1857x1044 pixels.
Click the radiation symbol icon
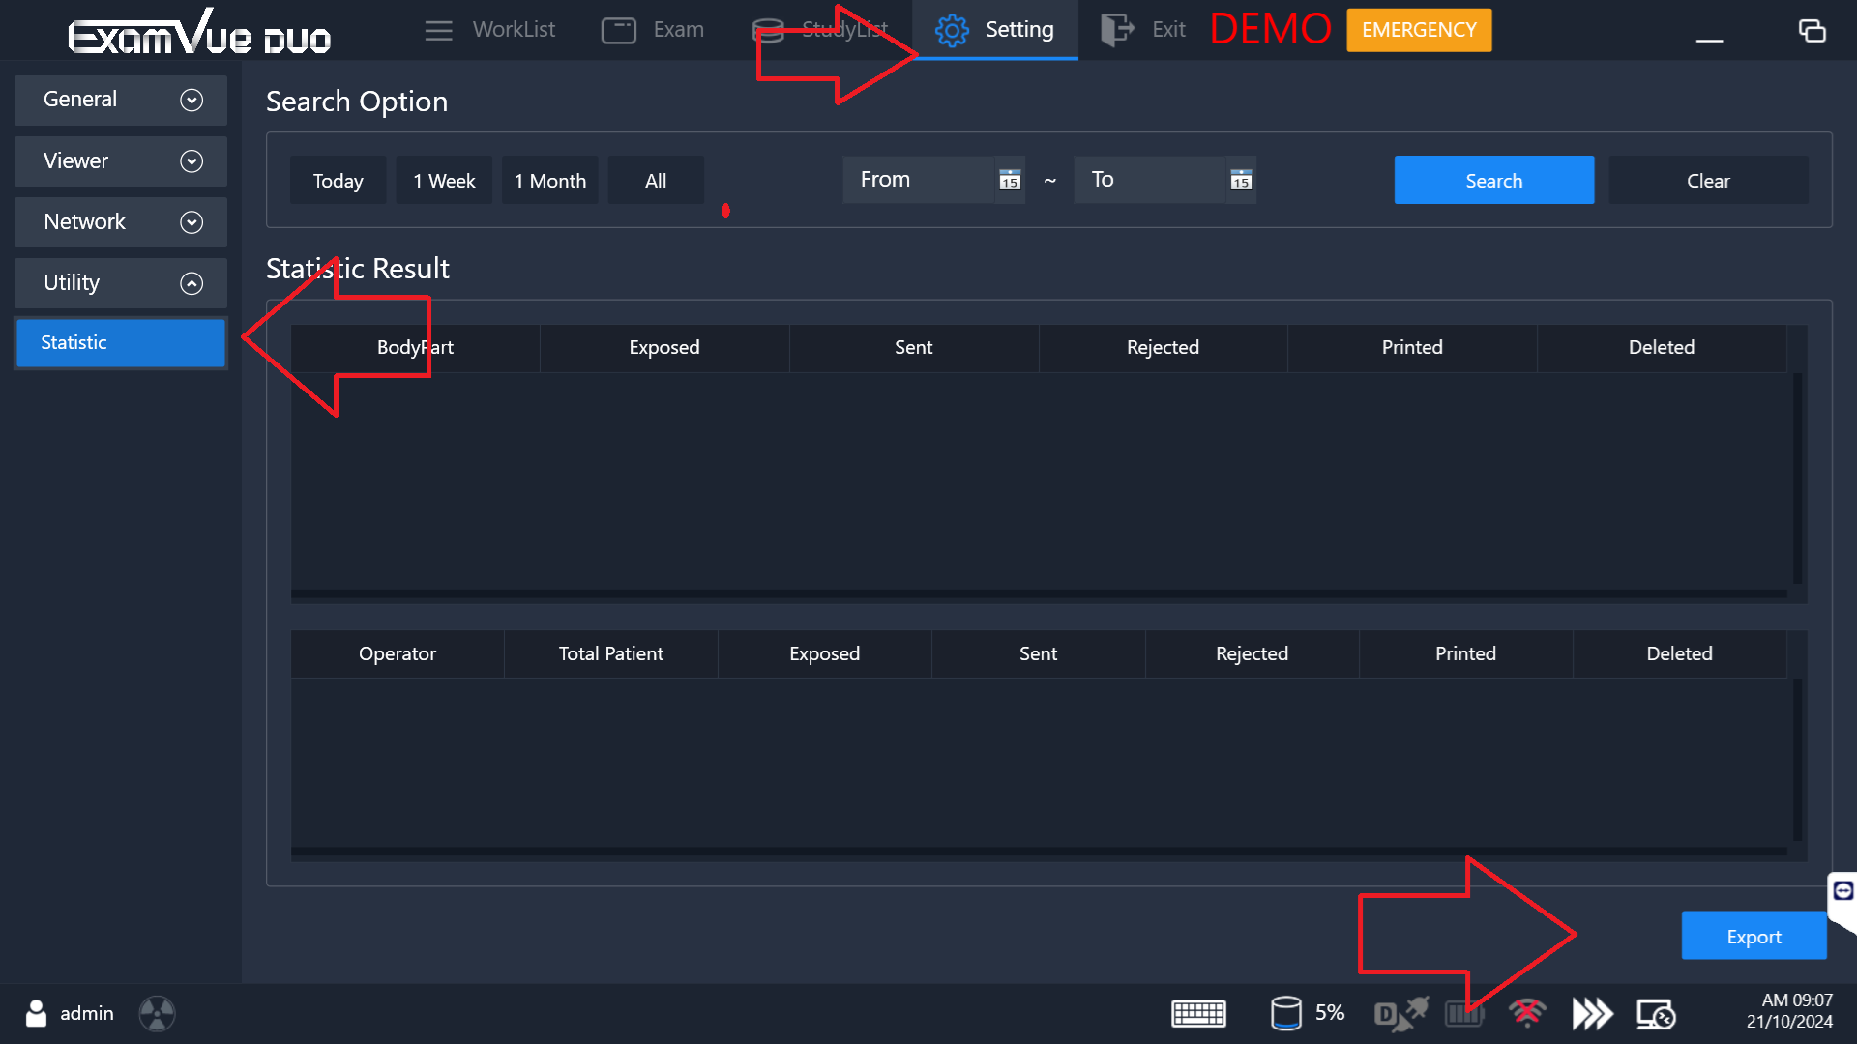tap(157, 1013)
